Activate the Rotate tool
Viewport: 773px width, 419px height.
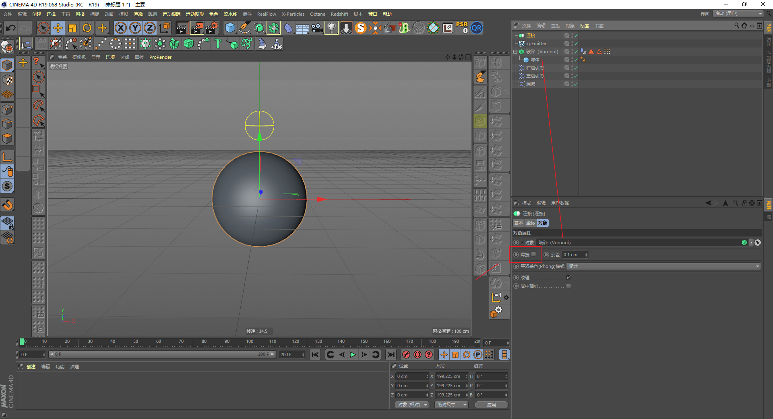(87, 28)
